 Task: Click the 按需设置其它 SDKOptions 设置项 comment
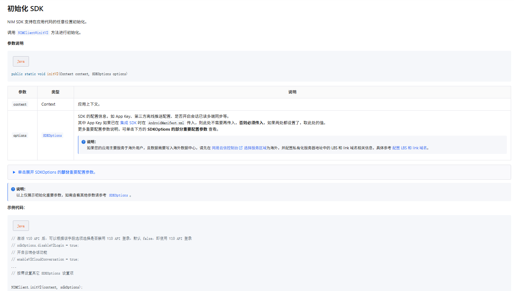(x=42, y=273)
